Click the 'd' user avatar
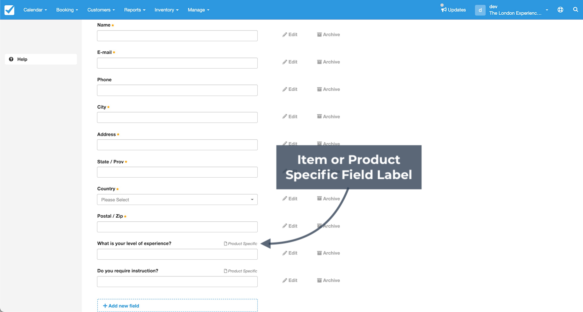Screen dimensions: 583x312 click(480, 10)
